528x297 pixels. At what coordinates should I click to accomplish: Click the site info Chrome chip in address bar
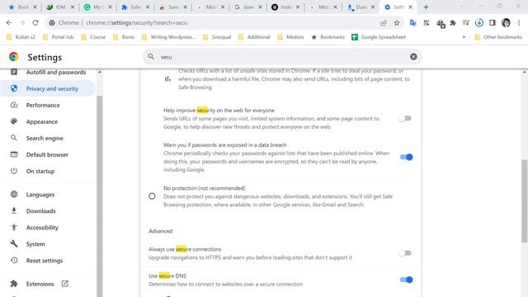coord(64,22)
